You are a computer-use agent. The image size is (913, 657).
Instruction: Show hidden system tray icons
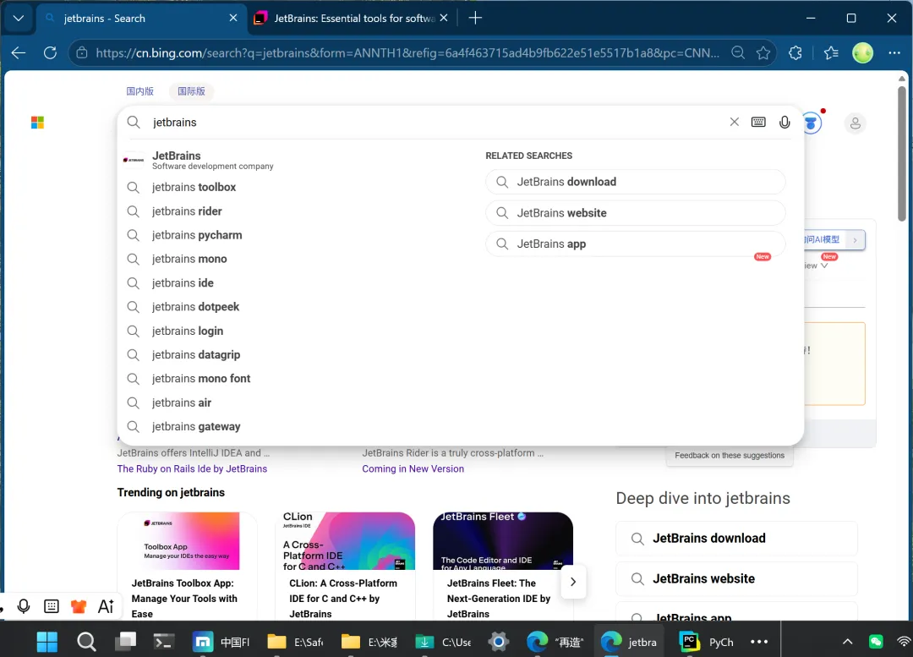(848, 642)
